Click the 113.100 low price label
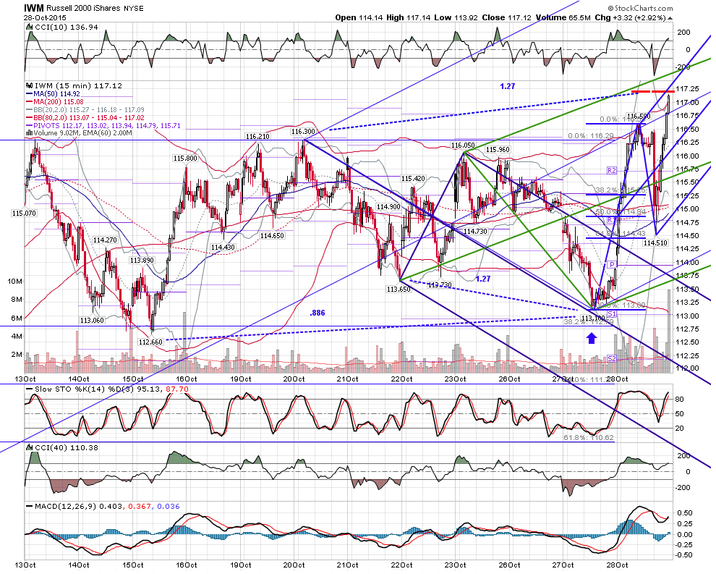716x574 pixels. click(x=593, y=318)
